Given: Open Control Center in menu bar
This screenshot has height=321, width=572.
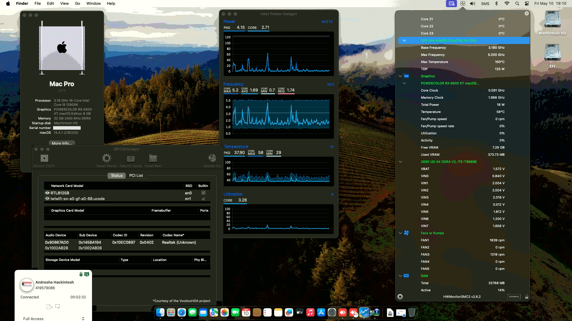Looking at the screenshot, I should pyautogui.click(x=527, y=4).
